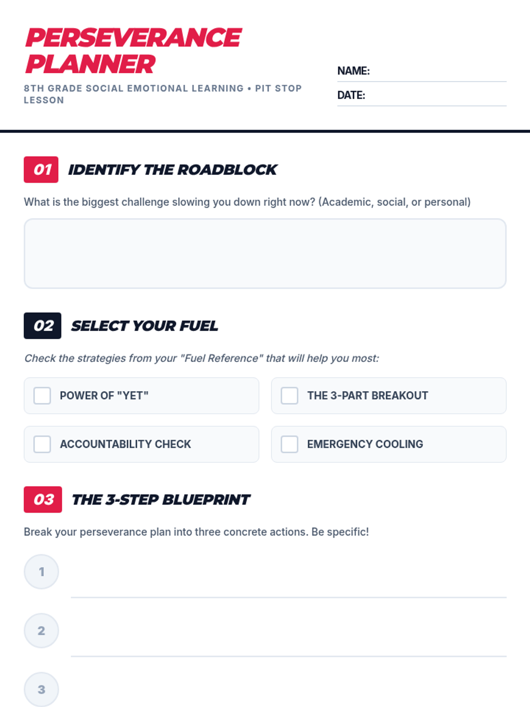Click the red 01 section badge
The width and height of the screenshot is (530, 707).
pyautogui.click(x=41, y=170)
